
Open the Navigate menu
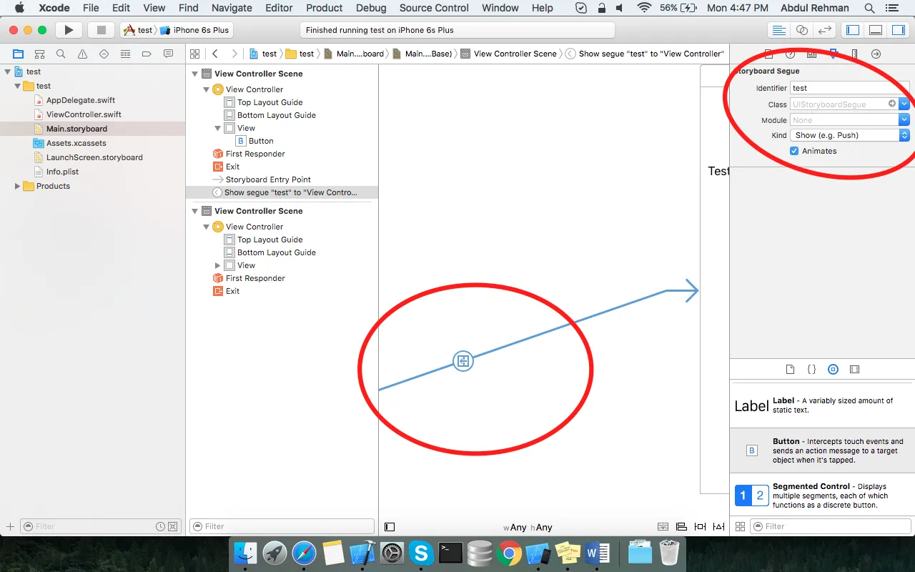232,8
